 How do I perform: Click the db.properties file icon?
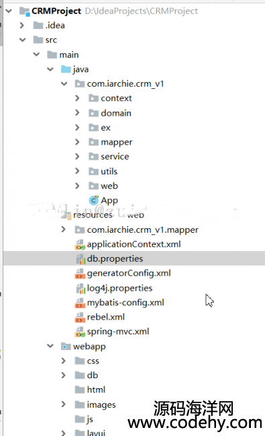(81, 259)
